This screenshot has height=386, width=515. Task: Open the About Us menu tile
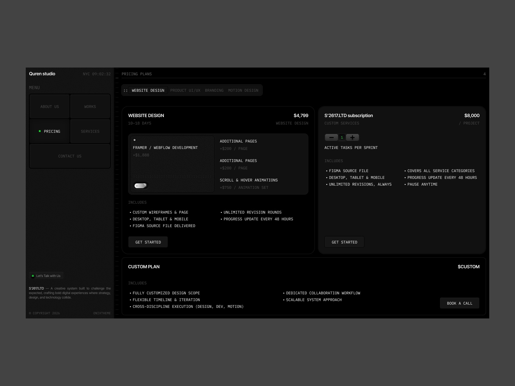tap(50, 106)
